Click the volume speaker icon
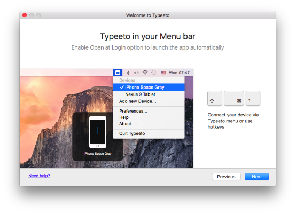The height and width of the screenshot is (214, 296). [136, 73]
